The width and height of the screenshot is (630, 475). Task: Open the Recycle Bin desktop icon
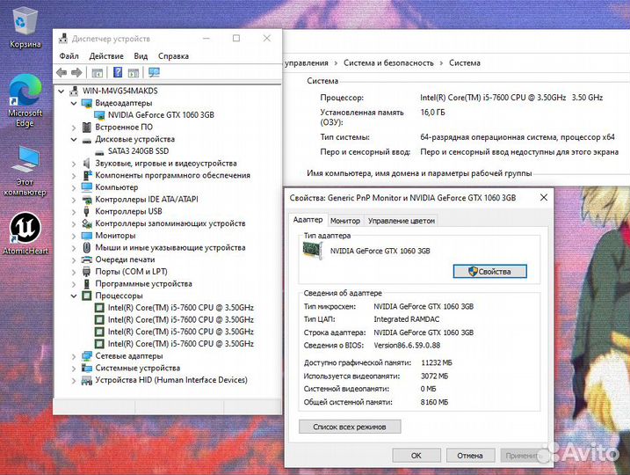tap(25, 28)
